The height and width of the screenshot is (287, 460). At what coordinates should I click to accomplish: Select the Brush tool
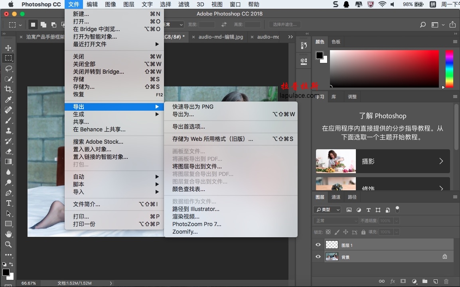(8, 120)
